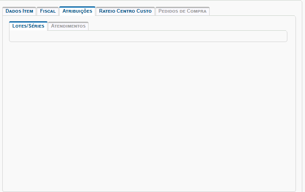Click the first tab, Dados Item
The image size is (305, 192).
(19, 11)
